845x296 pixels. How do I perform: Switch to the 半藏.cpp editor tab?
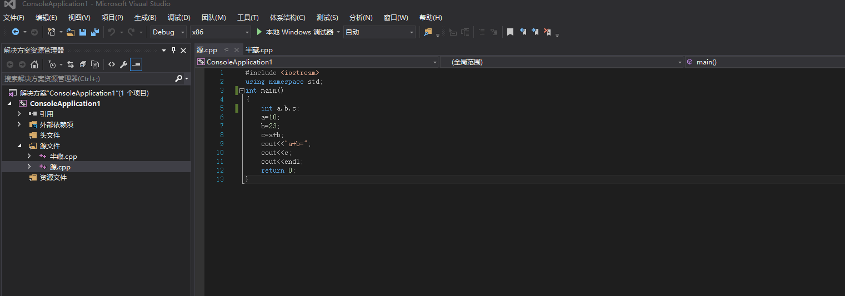click(259, 50)
